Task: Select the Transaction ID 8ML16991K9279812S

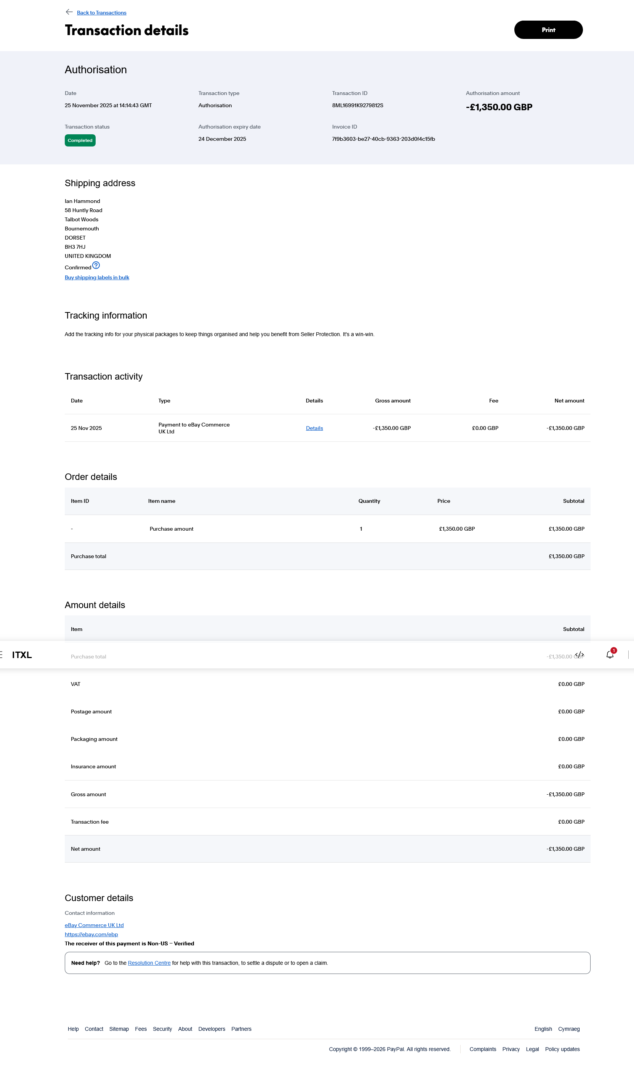Action: click(358, 106)
